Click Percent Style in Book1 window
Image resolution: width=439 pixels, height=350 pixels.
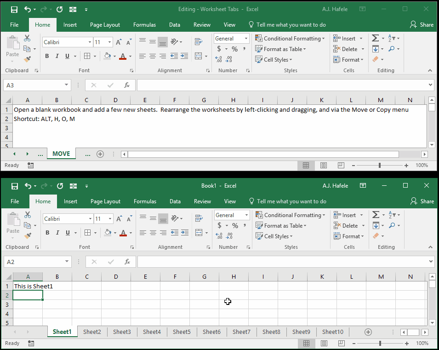point(235,225)
